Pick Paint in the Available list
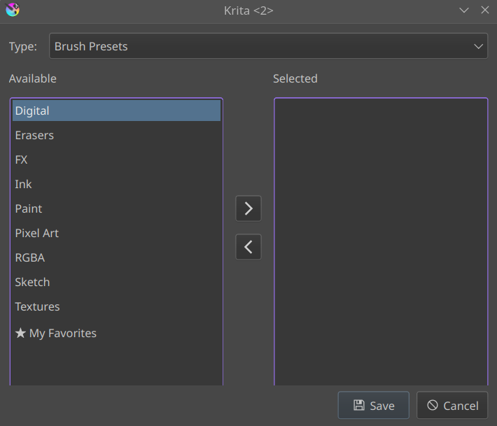This screenshot has width=497, height=426. 29,208
